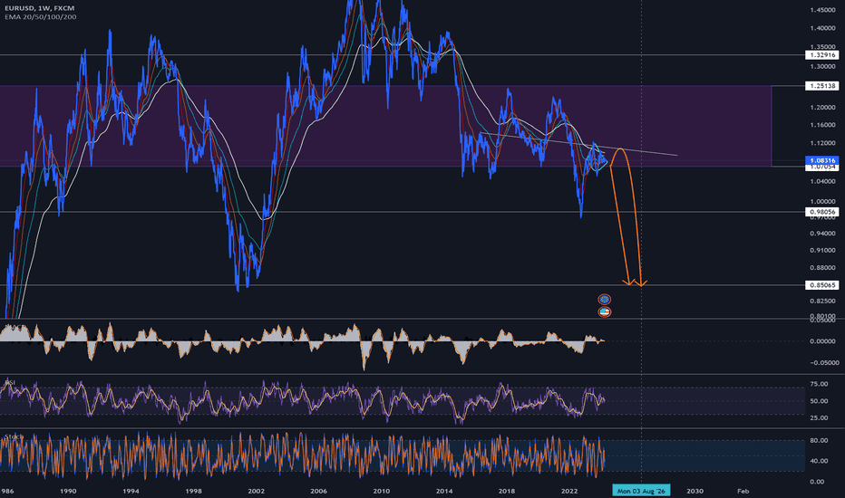
Task: Click the Mon 03 Aug '26 date label
Action: 641,491
